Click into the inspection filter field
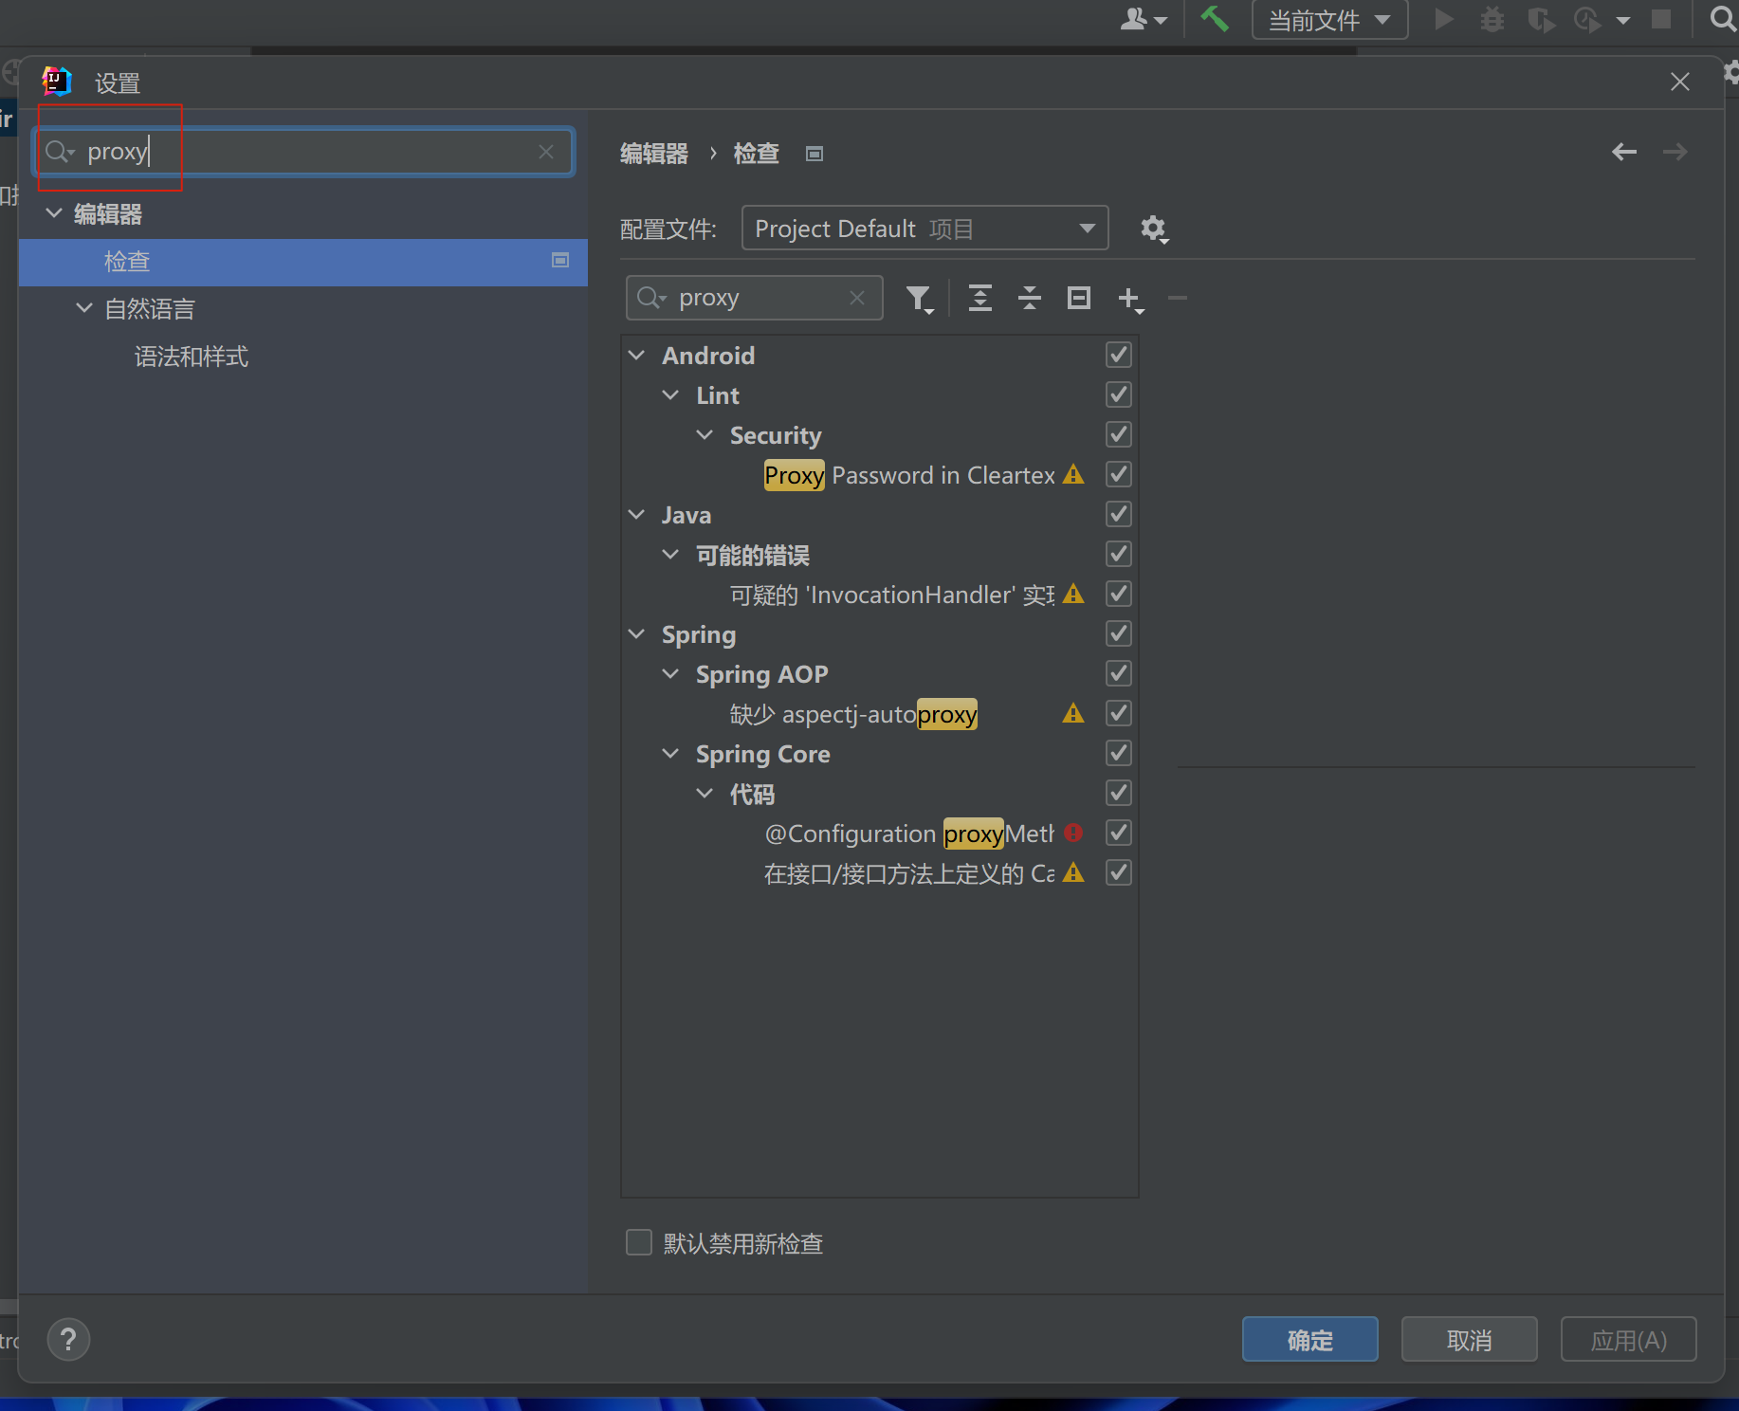Viewport: 1739px width, 1411px height. pyautogui.click(x=755, y=298)
